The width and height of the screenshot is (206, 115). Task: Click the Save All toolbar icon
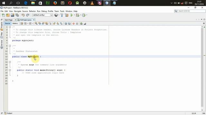tap(17, 15)
